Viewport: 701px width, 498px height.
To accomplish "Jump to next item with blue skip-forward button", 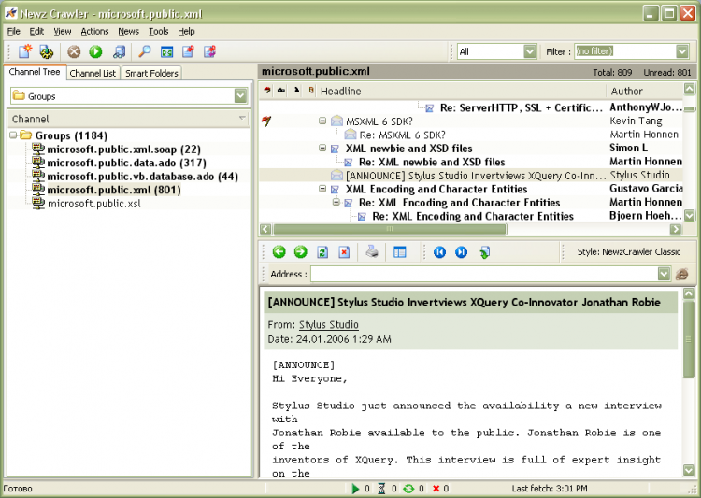I will click(461, 251).
